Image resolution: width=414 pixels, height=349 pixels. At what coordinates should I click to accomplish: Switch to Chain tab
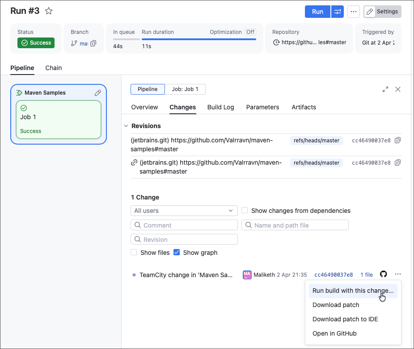pyautogui.click(x=54, y=68)
